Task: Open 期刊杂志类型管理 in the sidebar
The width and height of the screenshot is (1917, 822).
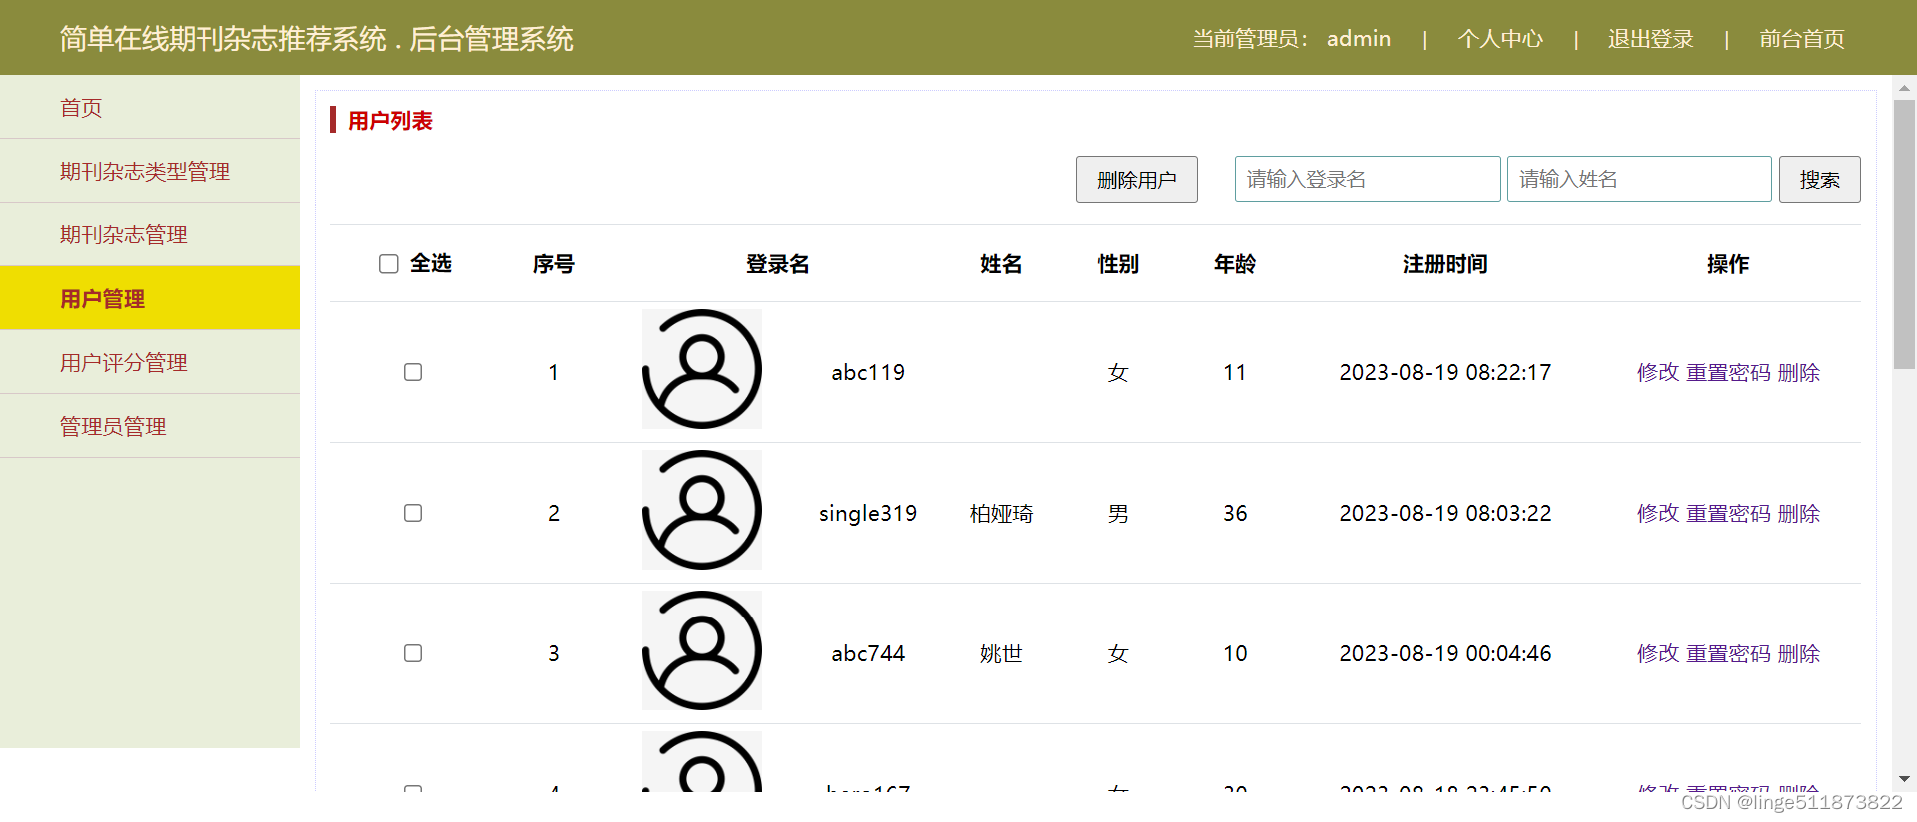Action: [150, 171]
